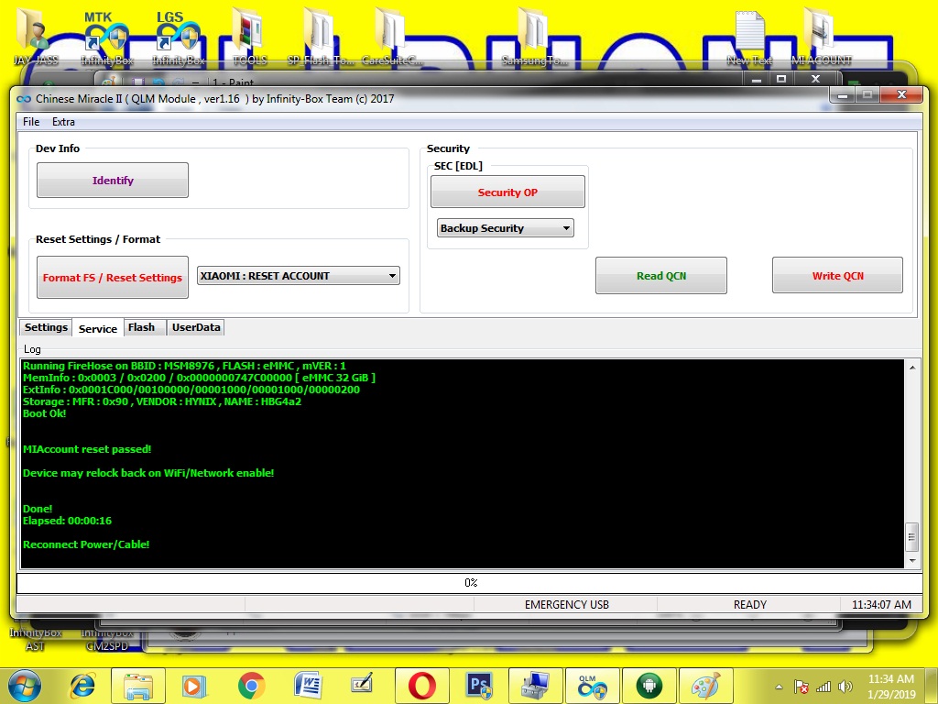Switch to the Settings tab
The image size is (938, 704).
(x=46, y=327)
